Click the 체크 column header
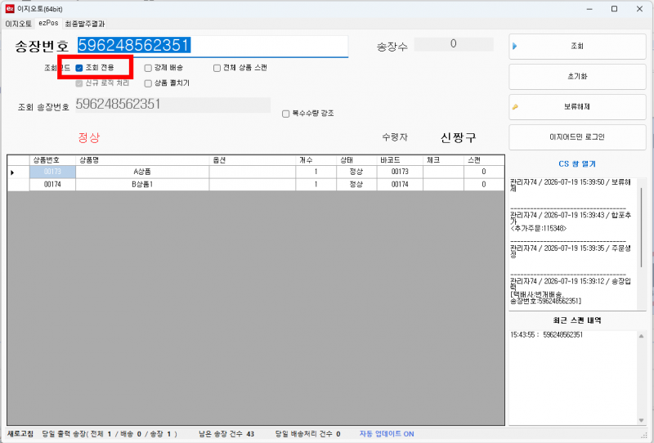654x443 pixels. pyautogui.click(x=443, y=160)
